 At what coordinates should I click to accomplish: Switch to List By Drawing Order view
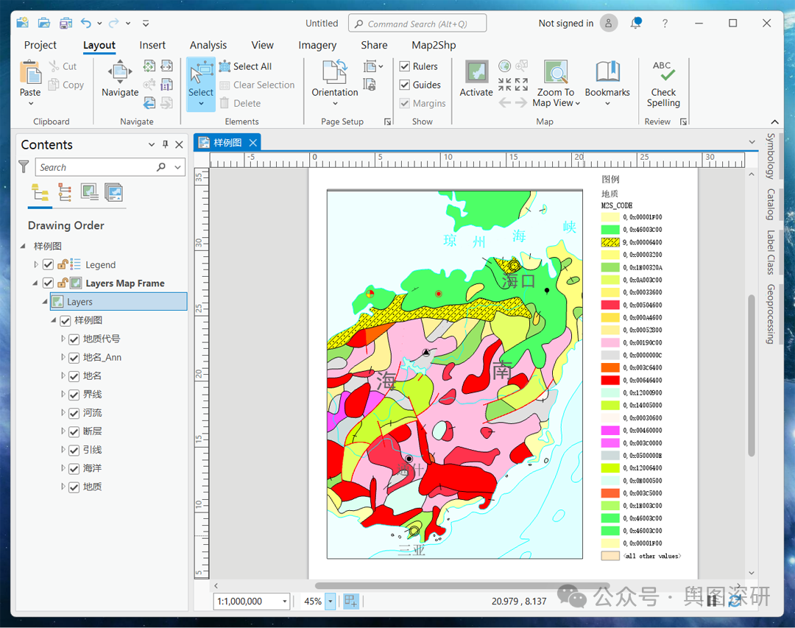pyautogui.click(x=40, y=193)
